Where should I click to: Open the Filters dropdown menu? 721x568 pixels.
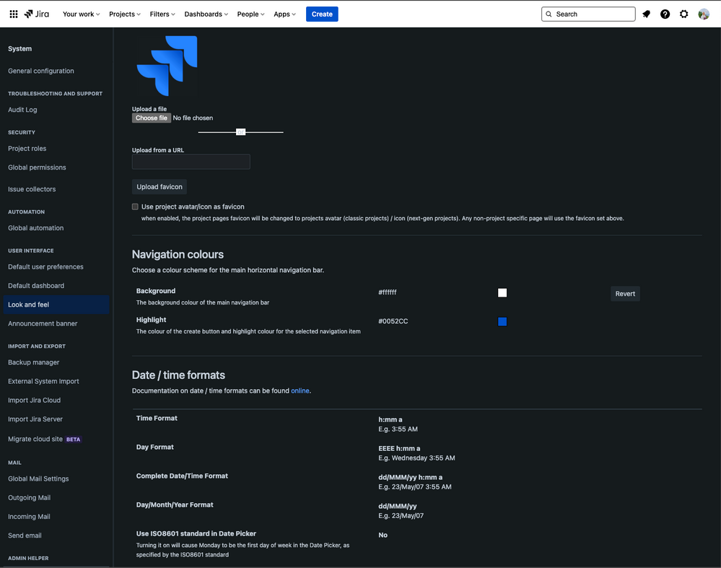(160, 14)
